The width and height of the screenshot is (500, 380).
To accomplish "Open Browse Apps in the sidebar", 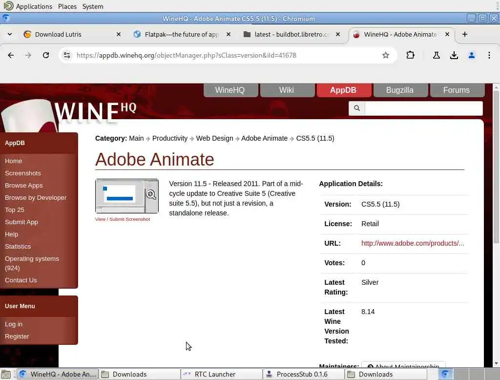I will (x=23, y=185).
